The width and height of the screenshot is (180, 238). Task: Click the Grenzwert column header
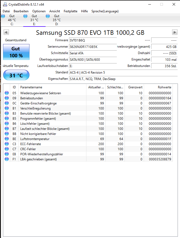[x=134, y=87]
